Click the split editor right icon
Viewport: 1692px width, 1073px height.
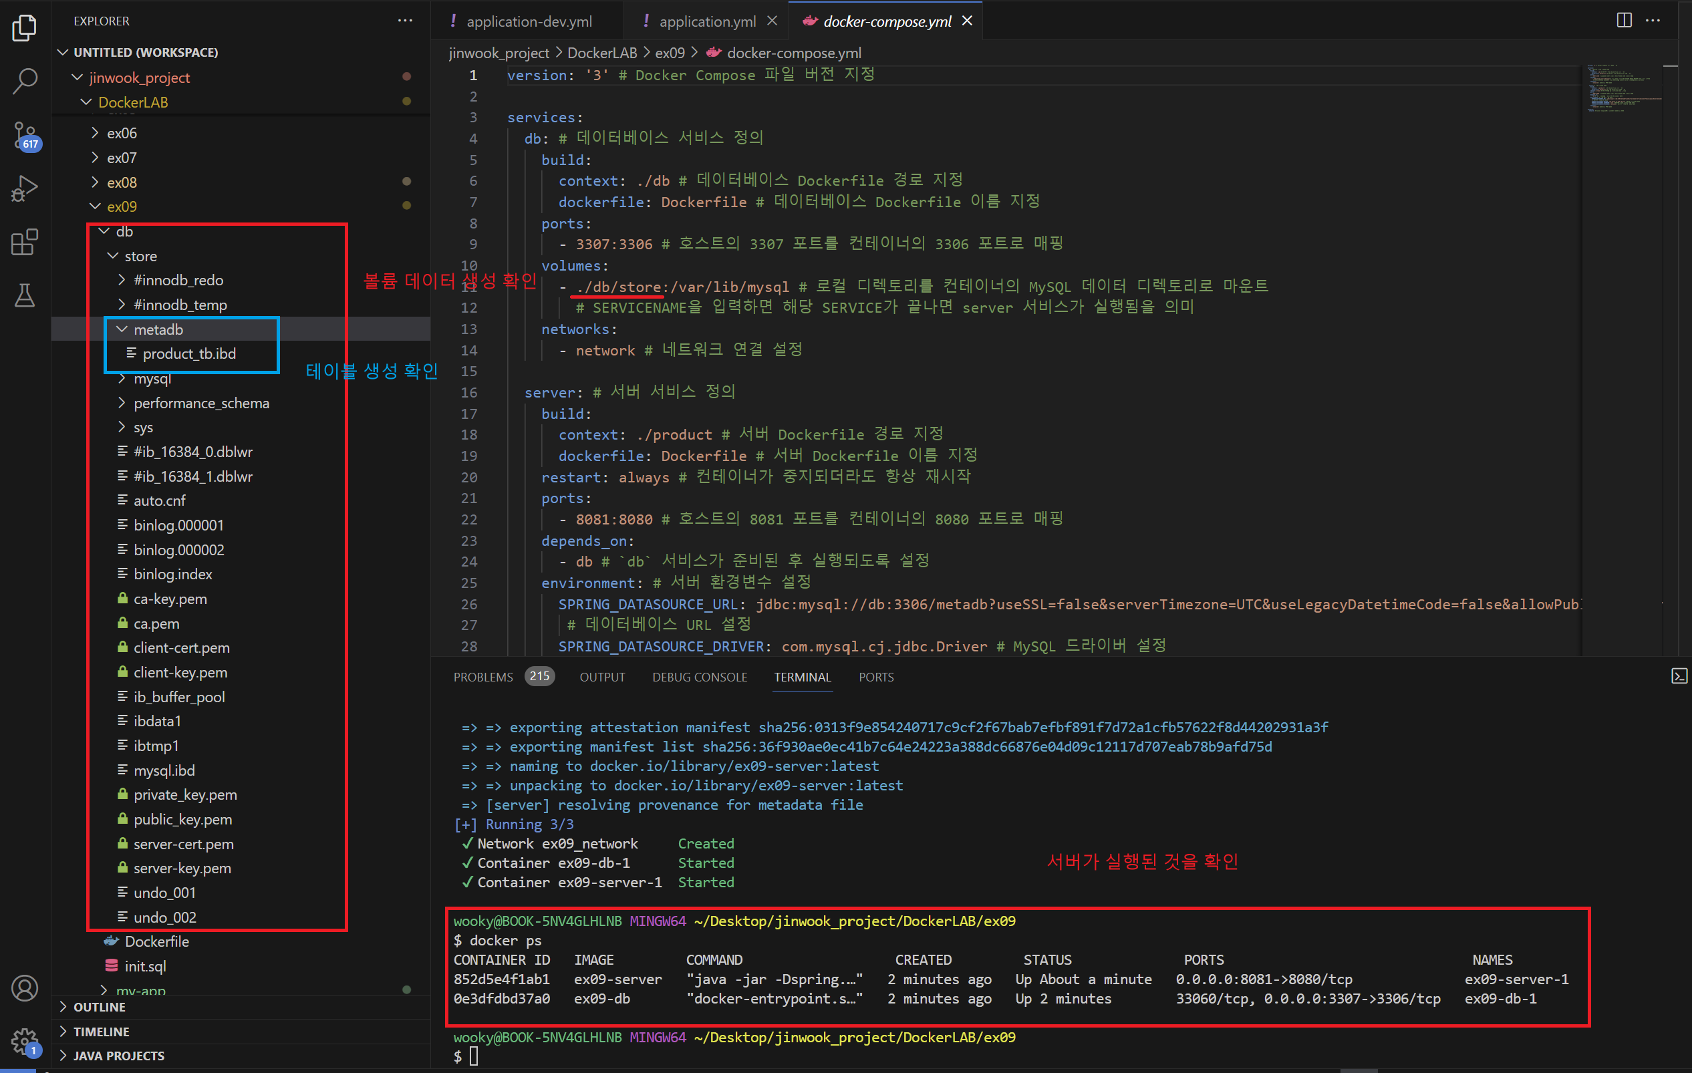(1624, 21)
